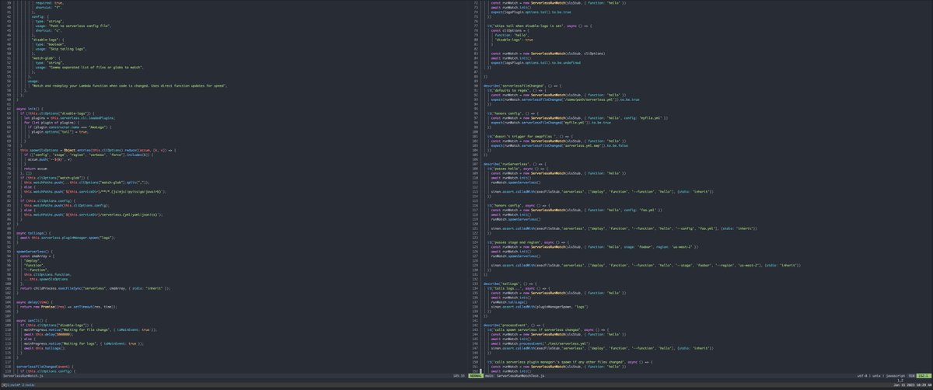This screenshot has width=933, height=390.
Task: Click the 'const cmdArray = [' line
Action: tap(36, 256)
